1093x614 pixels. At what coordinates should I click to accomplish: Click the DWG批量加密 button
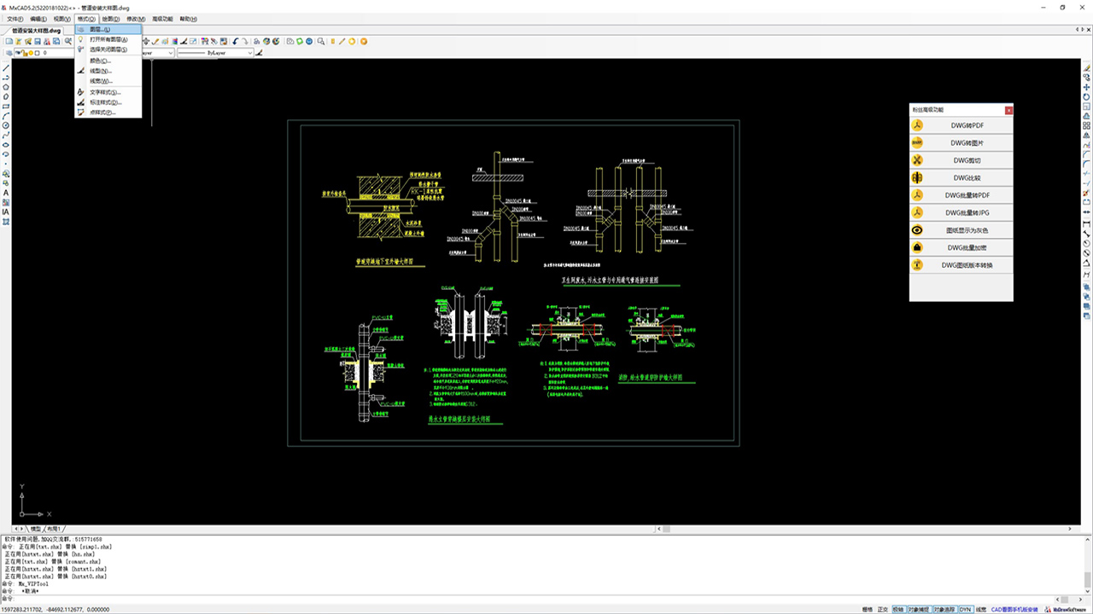961,248
